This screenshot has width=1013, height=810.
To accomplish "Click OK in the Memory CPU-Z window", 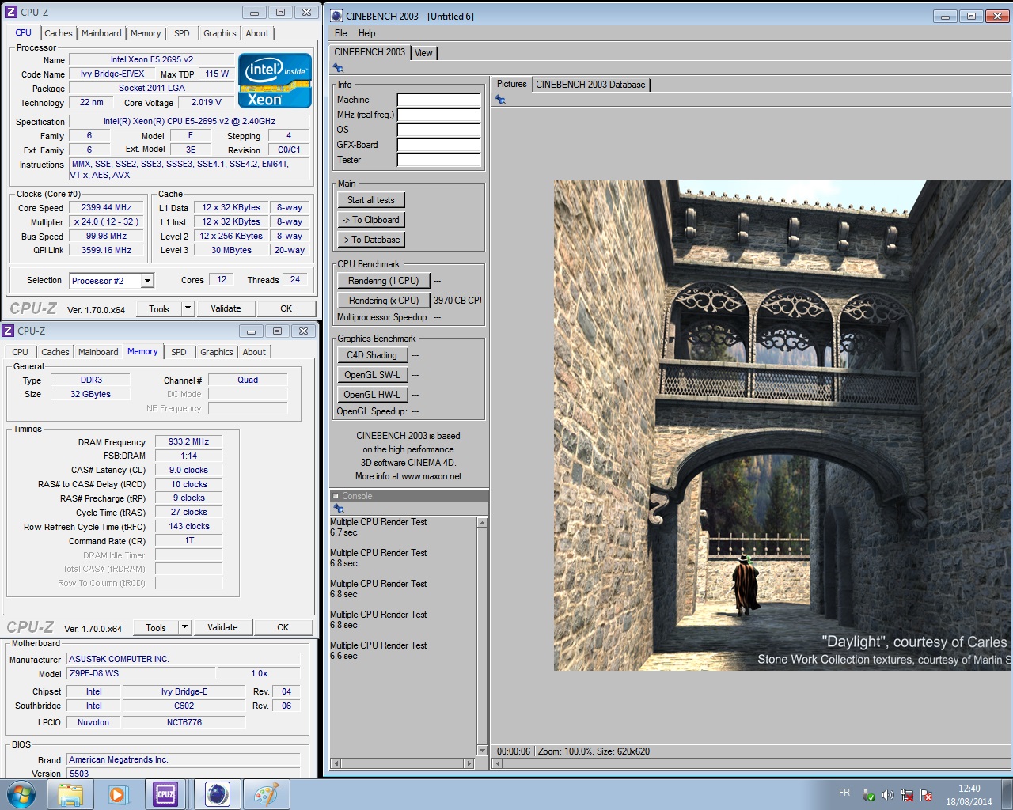I will 283,627.
